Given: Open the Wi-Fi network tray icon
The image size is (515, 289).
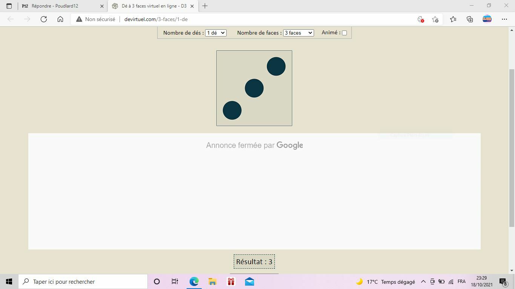Looking at the screenshot, I should (x=451, y=281).
